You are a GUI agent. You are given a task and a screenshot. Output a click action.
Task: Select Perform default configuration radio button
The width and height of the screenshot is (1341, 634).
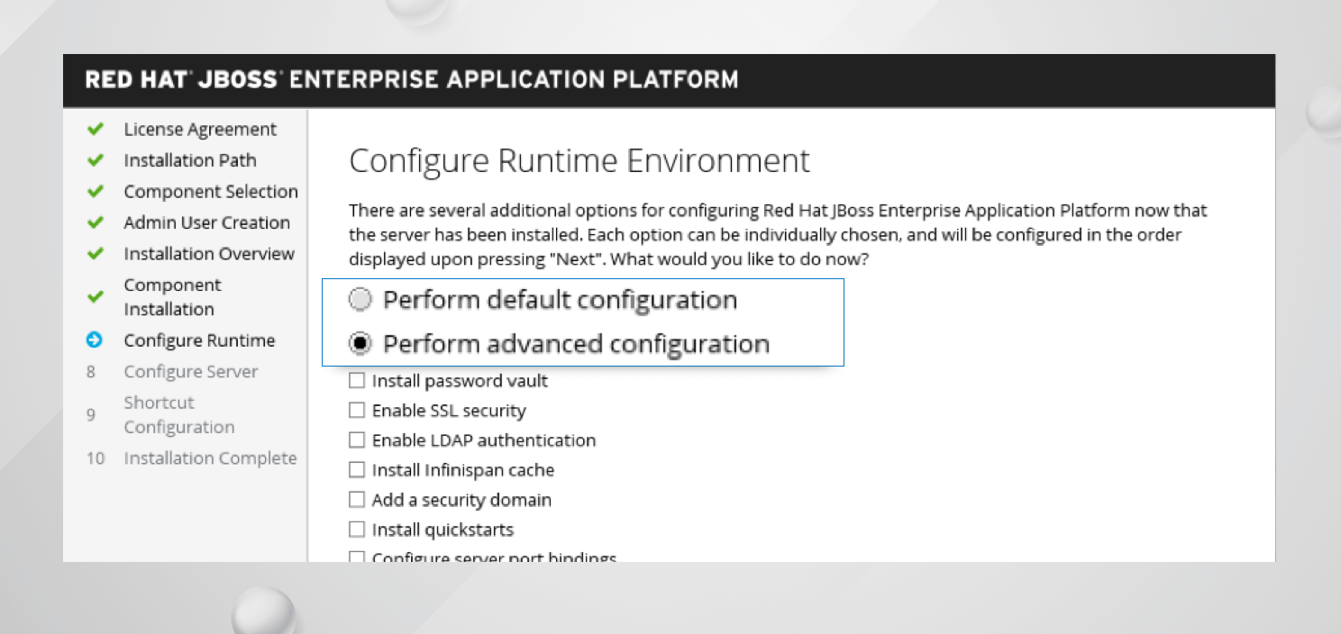pos(360,300)
